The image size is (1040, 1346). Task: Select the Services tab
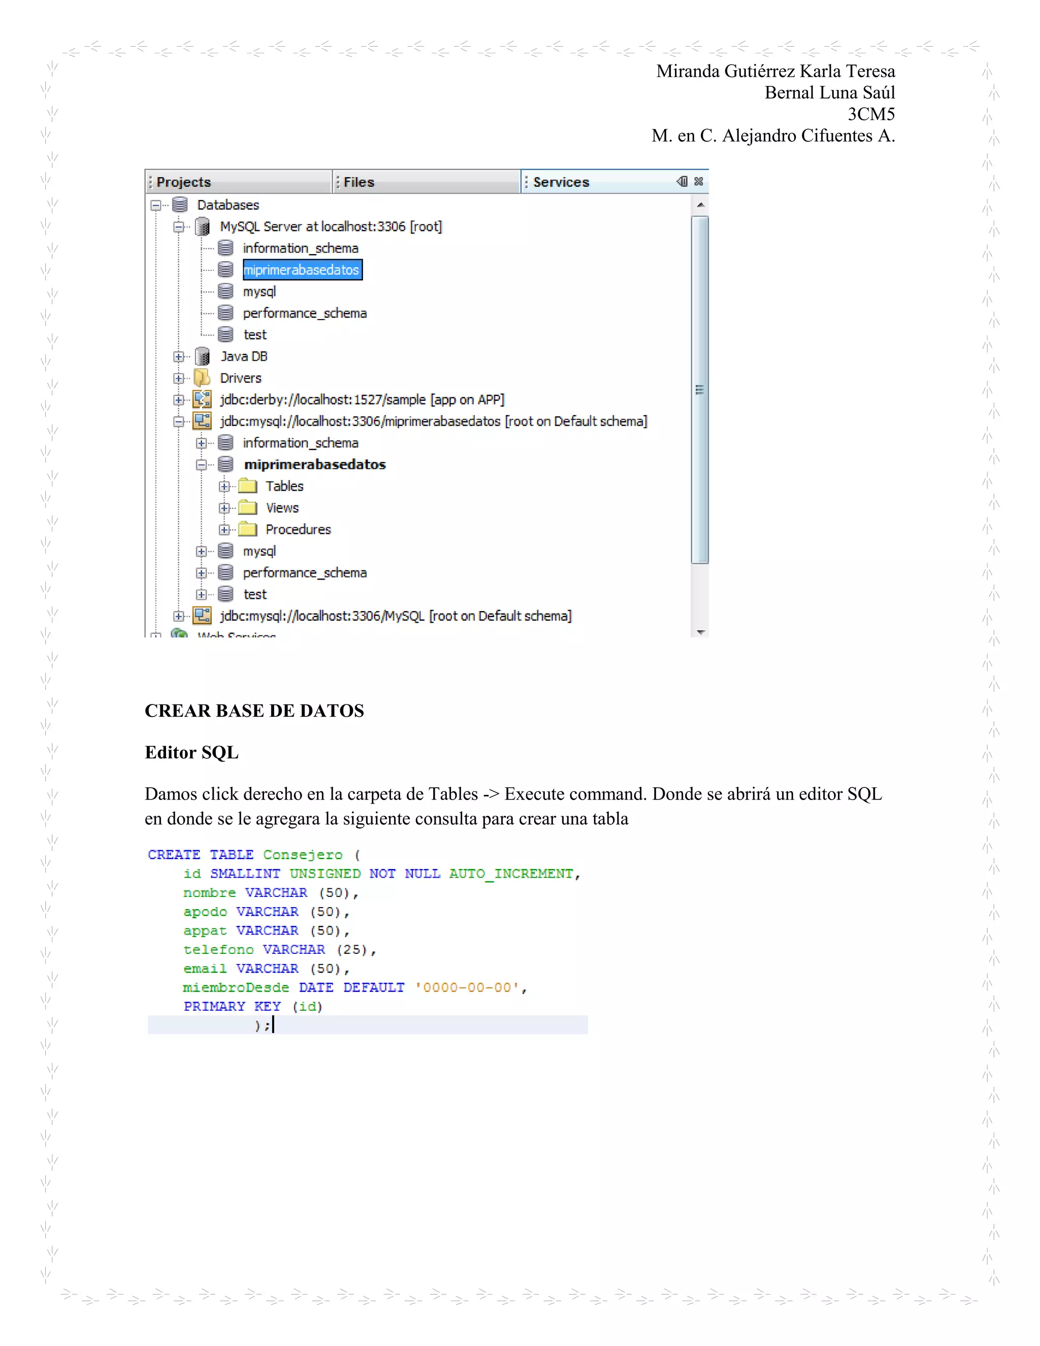[561, 182]
